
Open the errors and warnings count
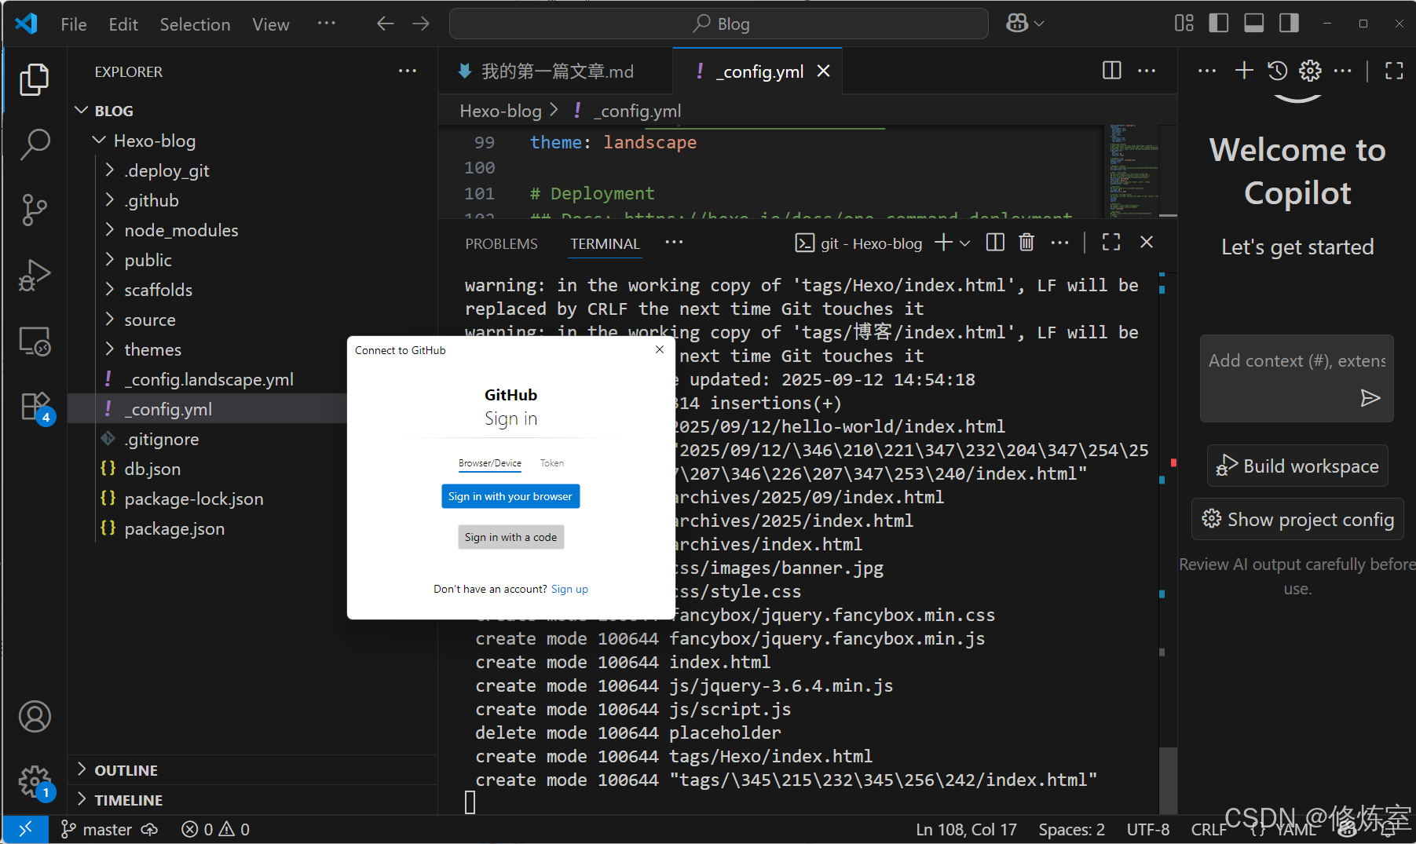click(215, 829)
